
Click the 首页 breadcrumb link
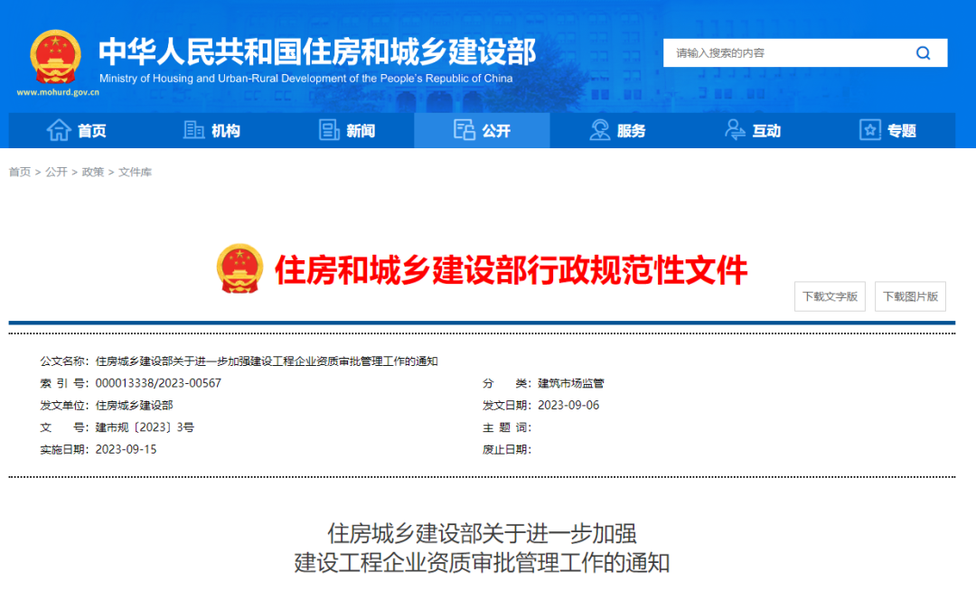point(18,172)
